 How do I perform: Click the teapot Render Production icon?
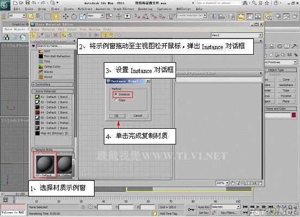[295, 17]
